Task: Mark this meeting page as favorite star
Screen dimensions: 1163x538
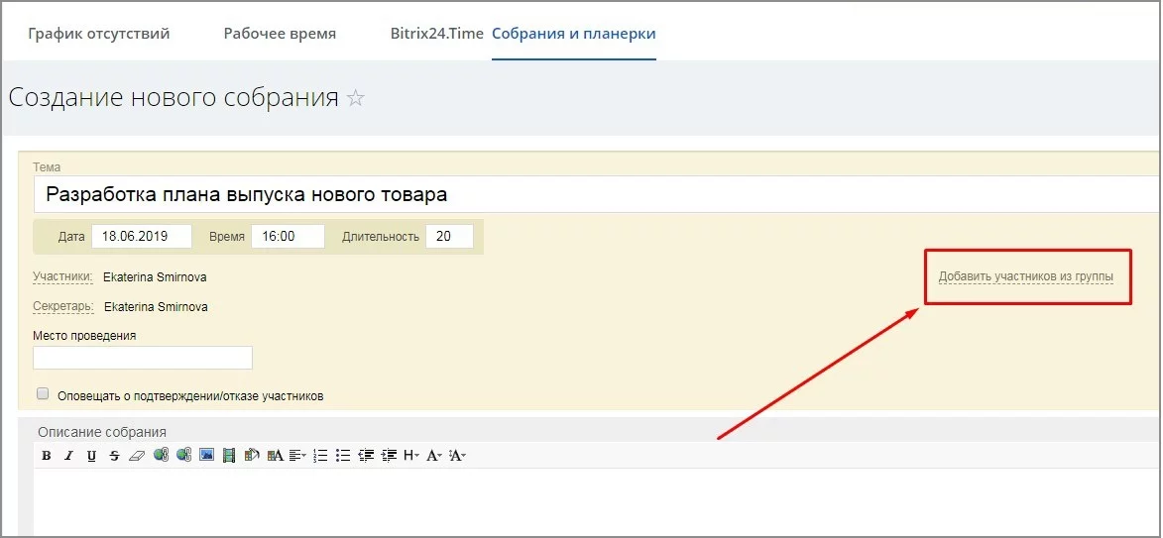Action: (x=356, y=98)
